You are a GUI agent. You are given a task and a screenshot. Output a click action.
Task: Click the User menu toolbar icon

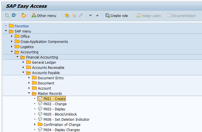7,16
